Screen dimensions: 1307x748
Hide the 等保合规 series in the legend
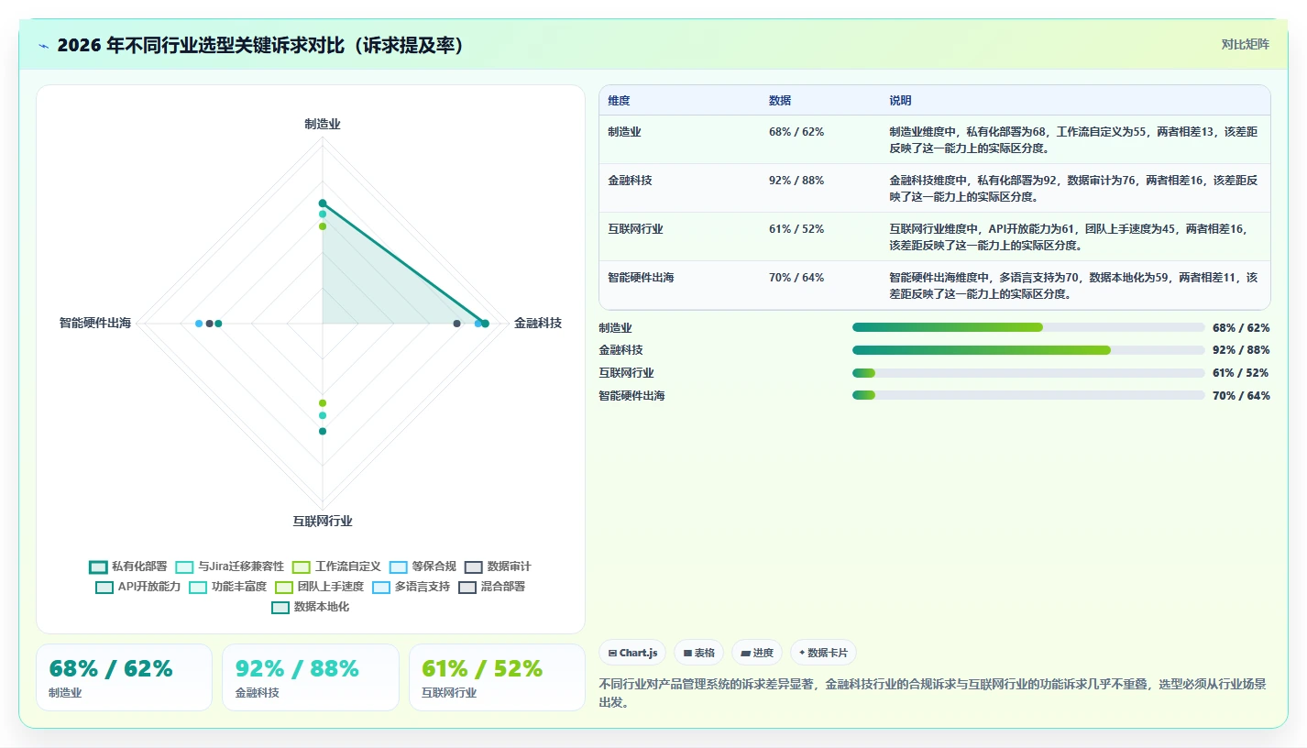point(423,566)
